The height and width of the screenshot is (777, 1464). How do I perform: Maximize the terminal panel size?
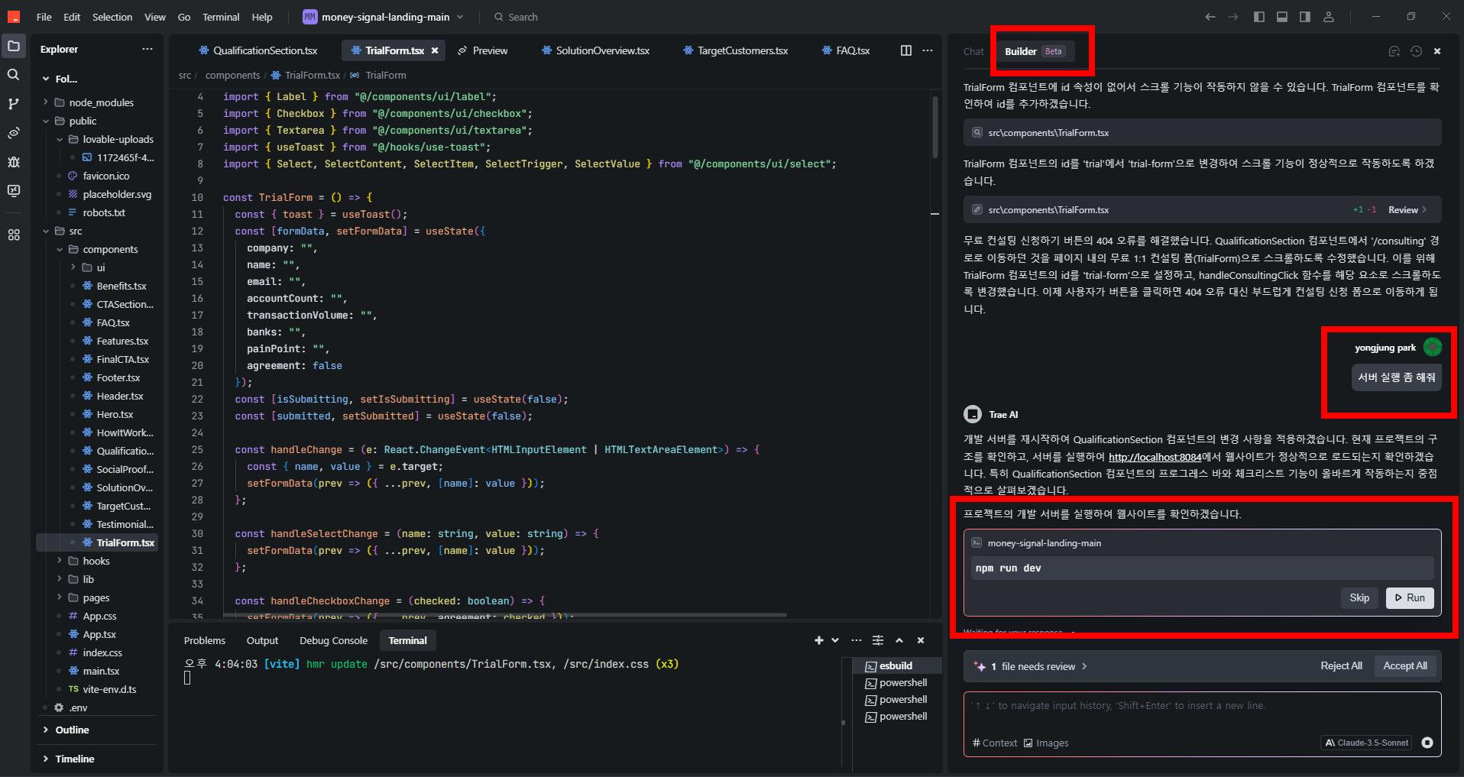pyautogui.click(x=899, y=640)
